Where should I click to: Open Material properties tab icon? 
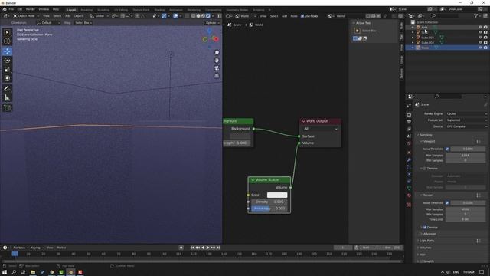click(x=409, y=195)
